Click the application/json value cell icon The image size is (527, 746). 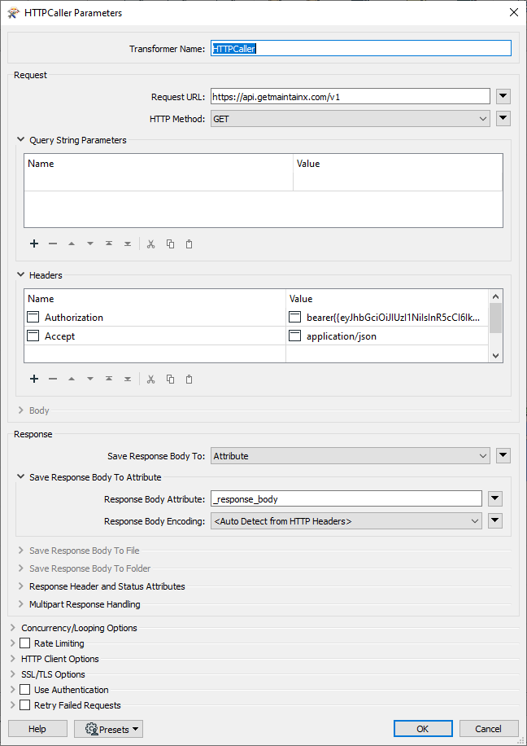pos(295,336)
